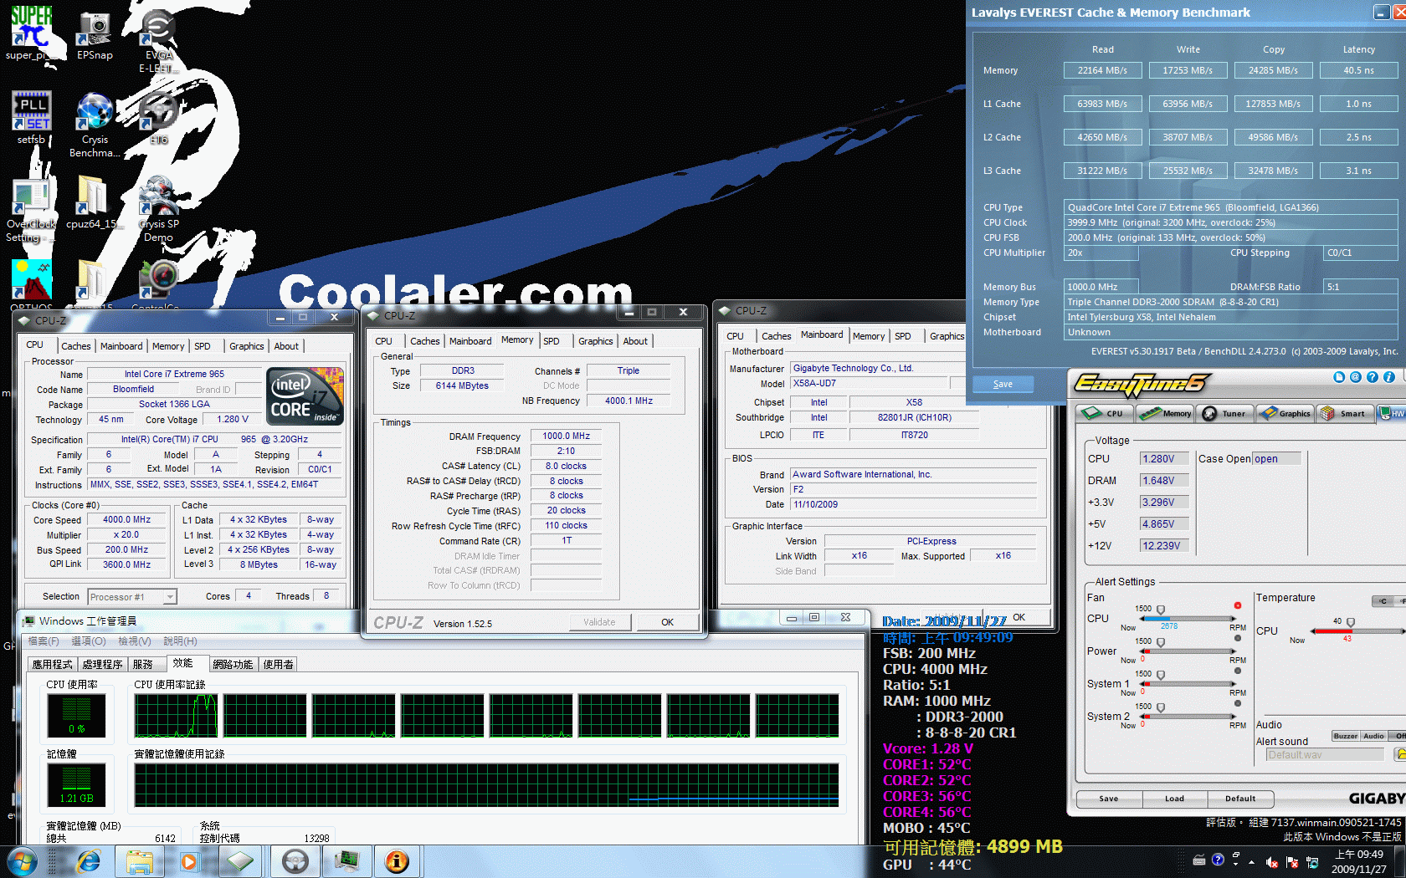Image resolution: width=1406 pixels, height=878 pixels.
Task: Click the Load button in EasyTune6
Action: pos(1174,799)
